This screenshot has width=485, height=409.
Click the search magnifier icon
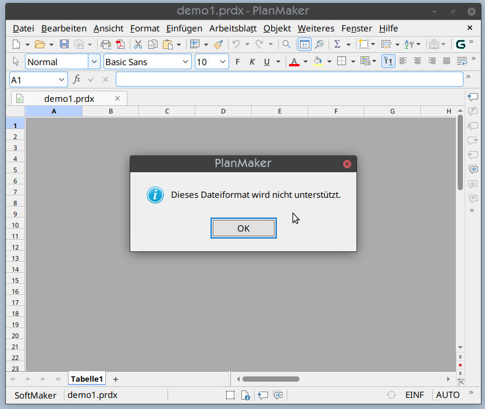click(x=287, y=44)
